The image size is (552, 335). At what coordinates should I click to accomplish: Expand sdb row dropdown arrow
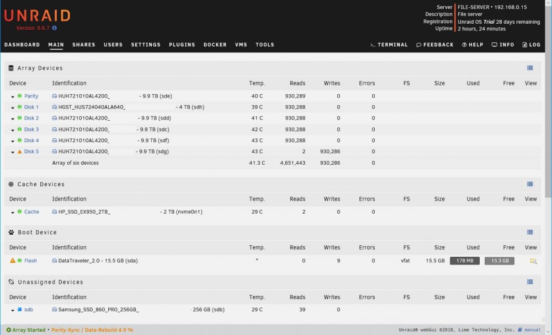[13, 310]
